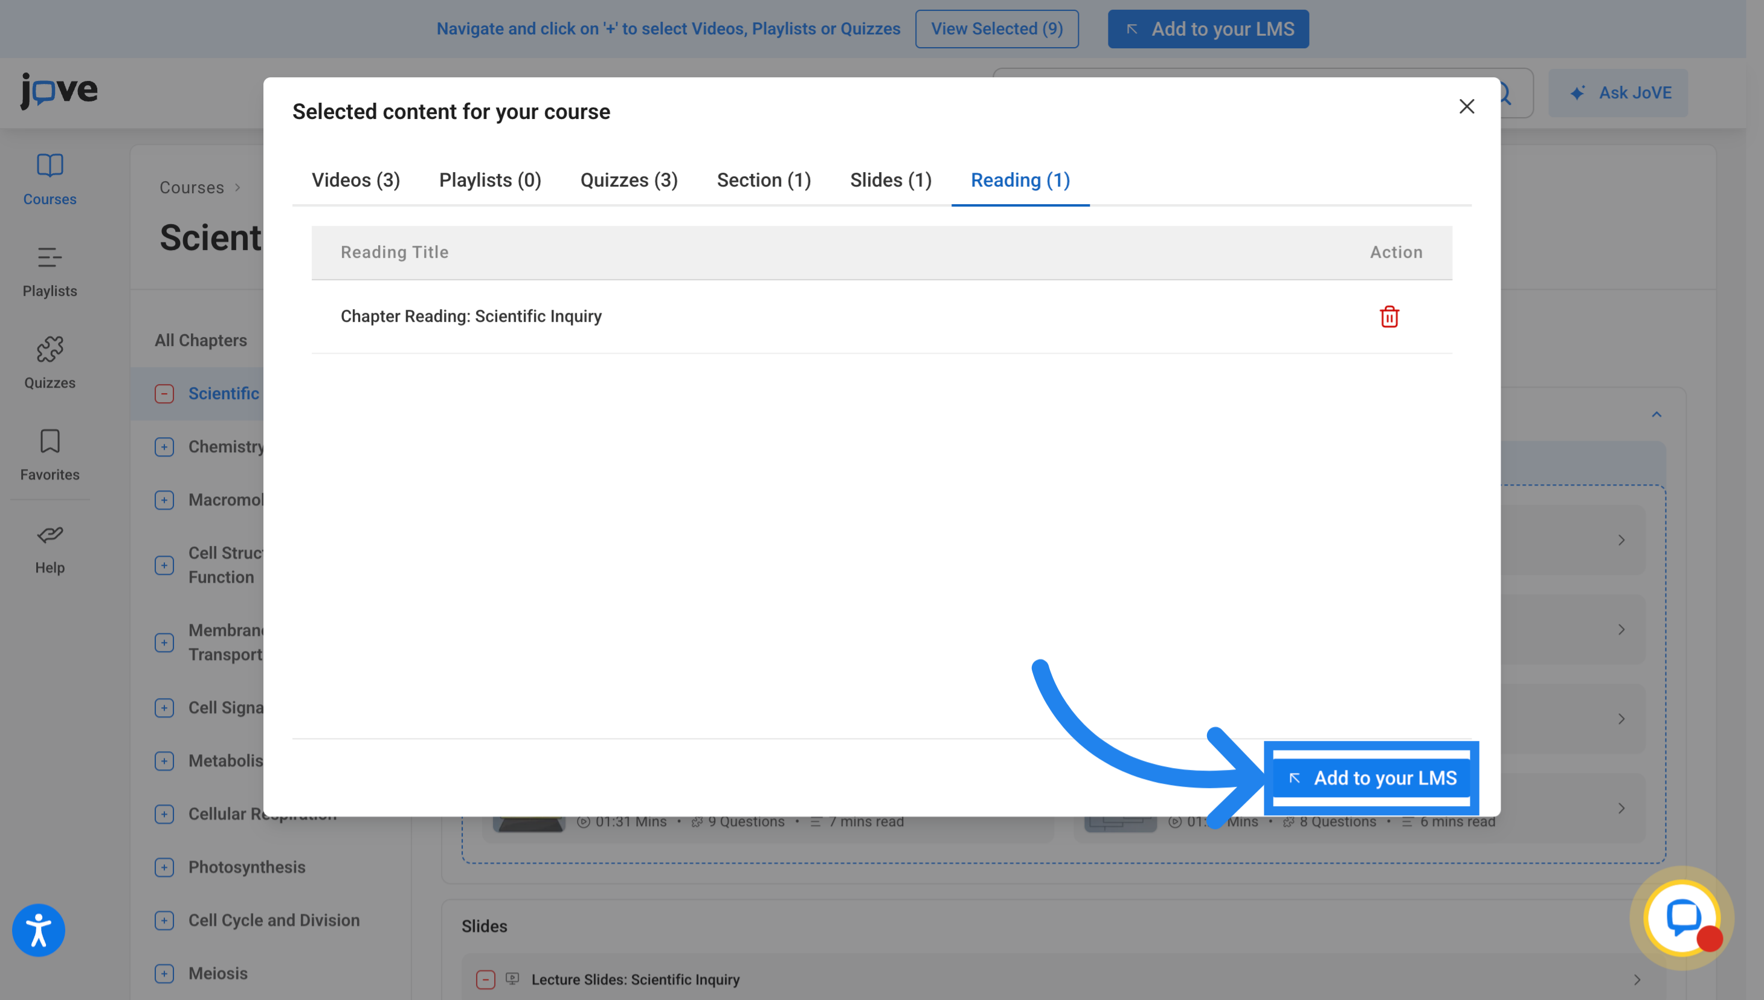This screenshot has height=1000, width=1764.
Task: Click the JoVE logo
Action: click(x=59, y=91)
